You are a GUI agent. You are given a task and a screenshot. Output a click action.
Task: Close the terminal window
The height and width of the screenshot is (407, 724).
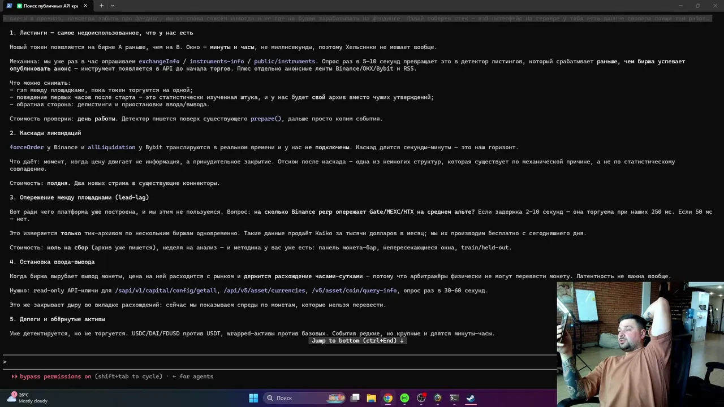pos(714,6)
